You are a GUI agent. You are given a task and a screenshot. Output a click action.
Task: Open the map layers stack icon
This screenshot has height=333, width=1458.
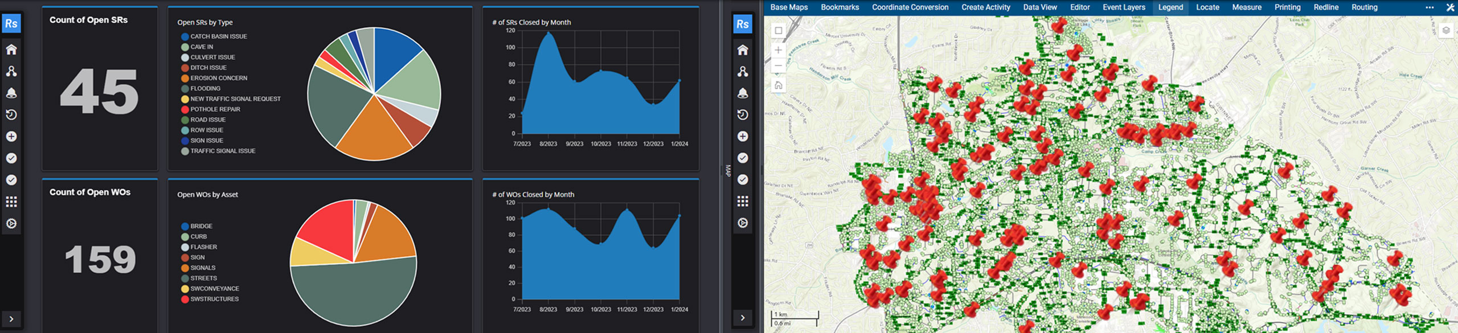pos(1445,30)
